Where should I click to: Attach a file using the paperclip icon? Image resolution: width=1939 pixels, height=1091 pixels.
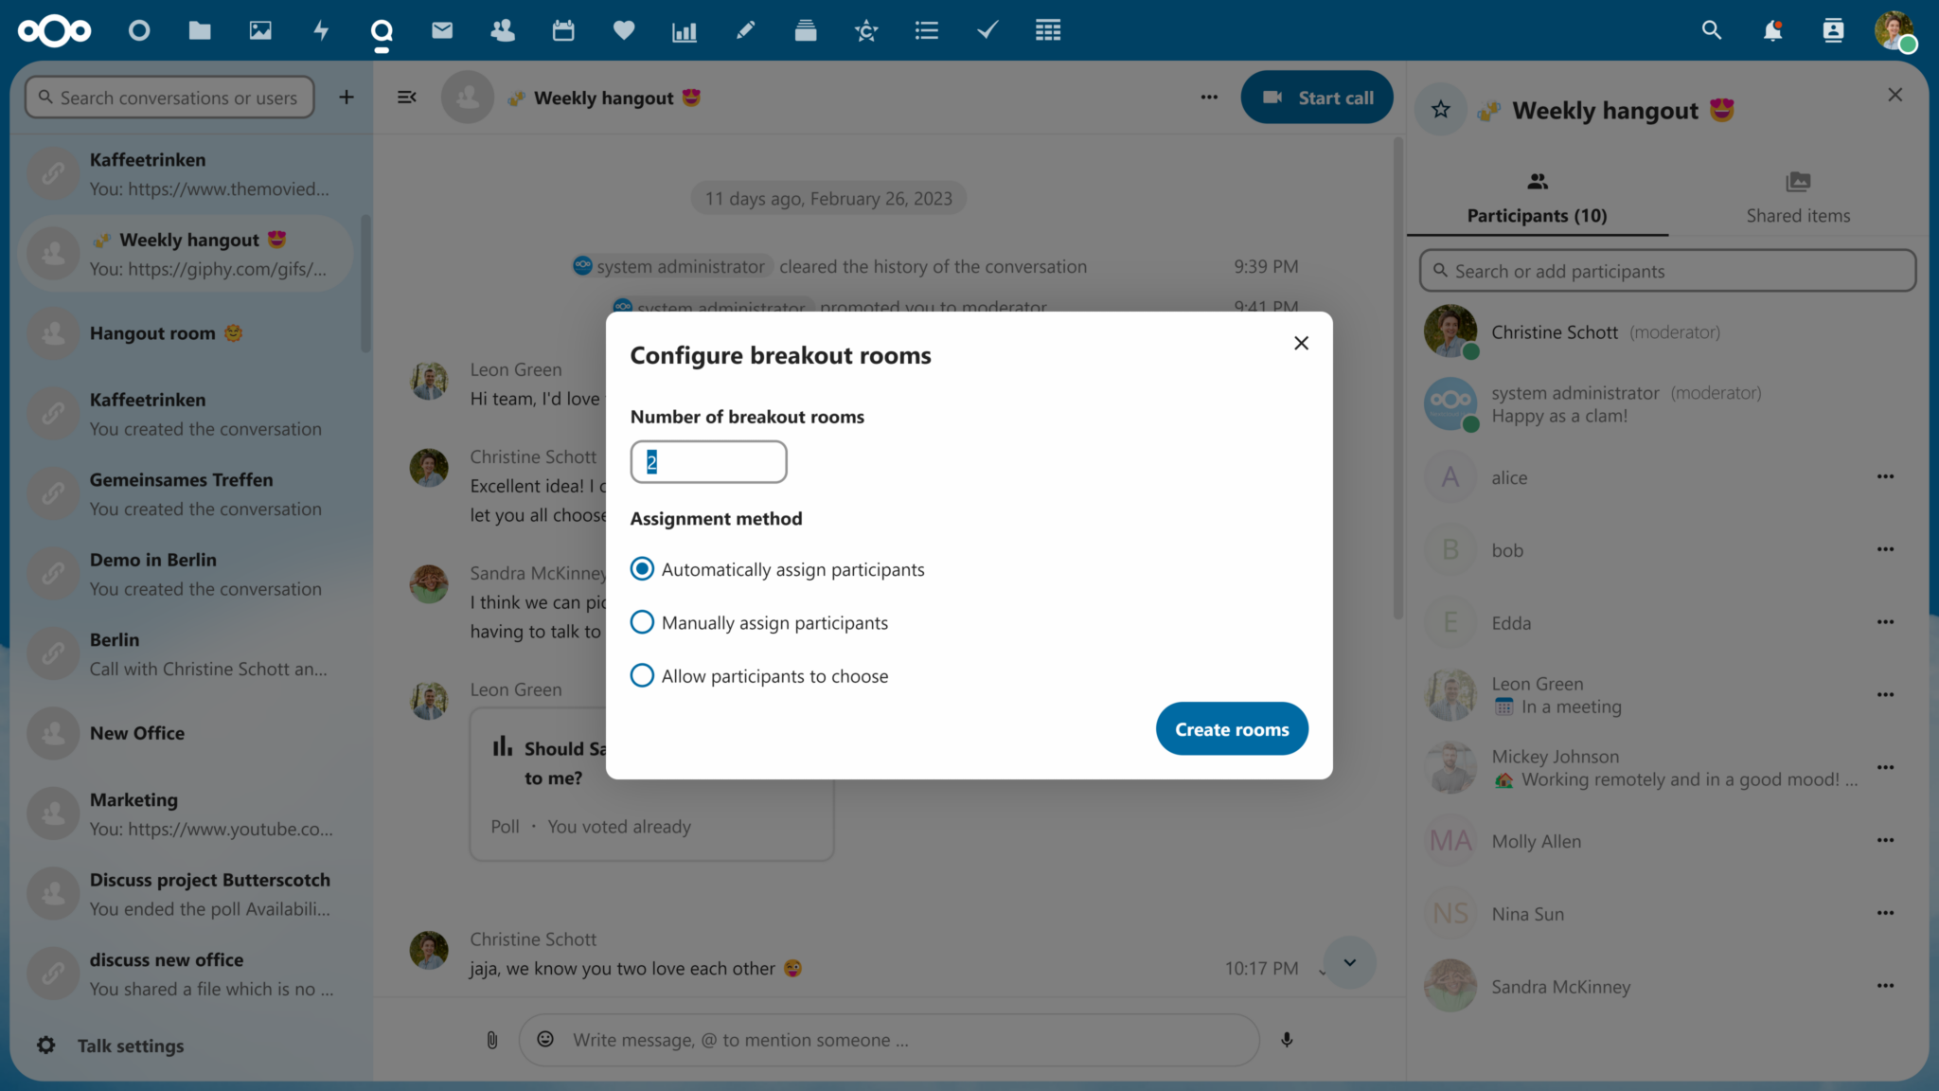(491, 1040)
